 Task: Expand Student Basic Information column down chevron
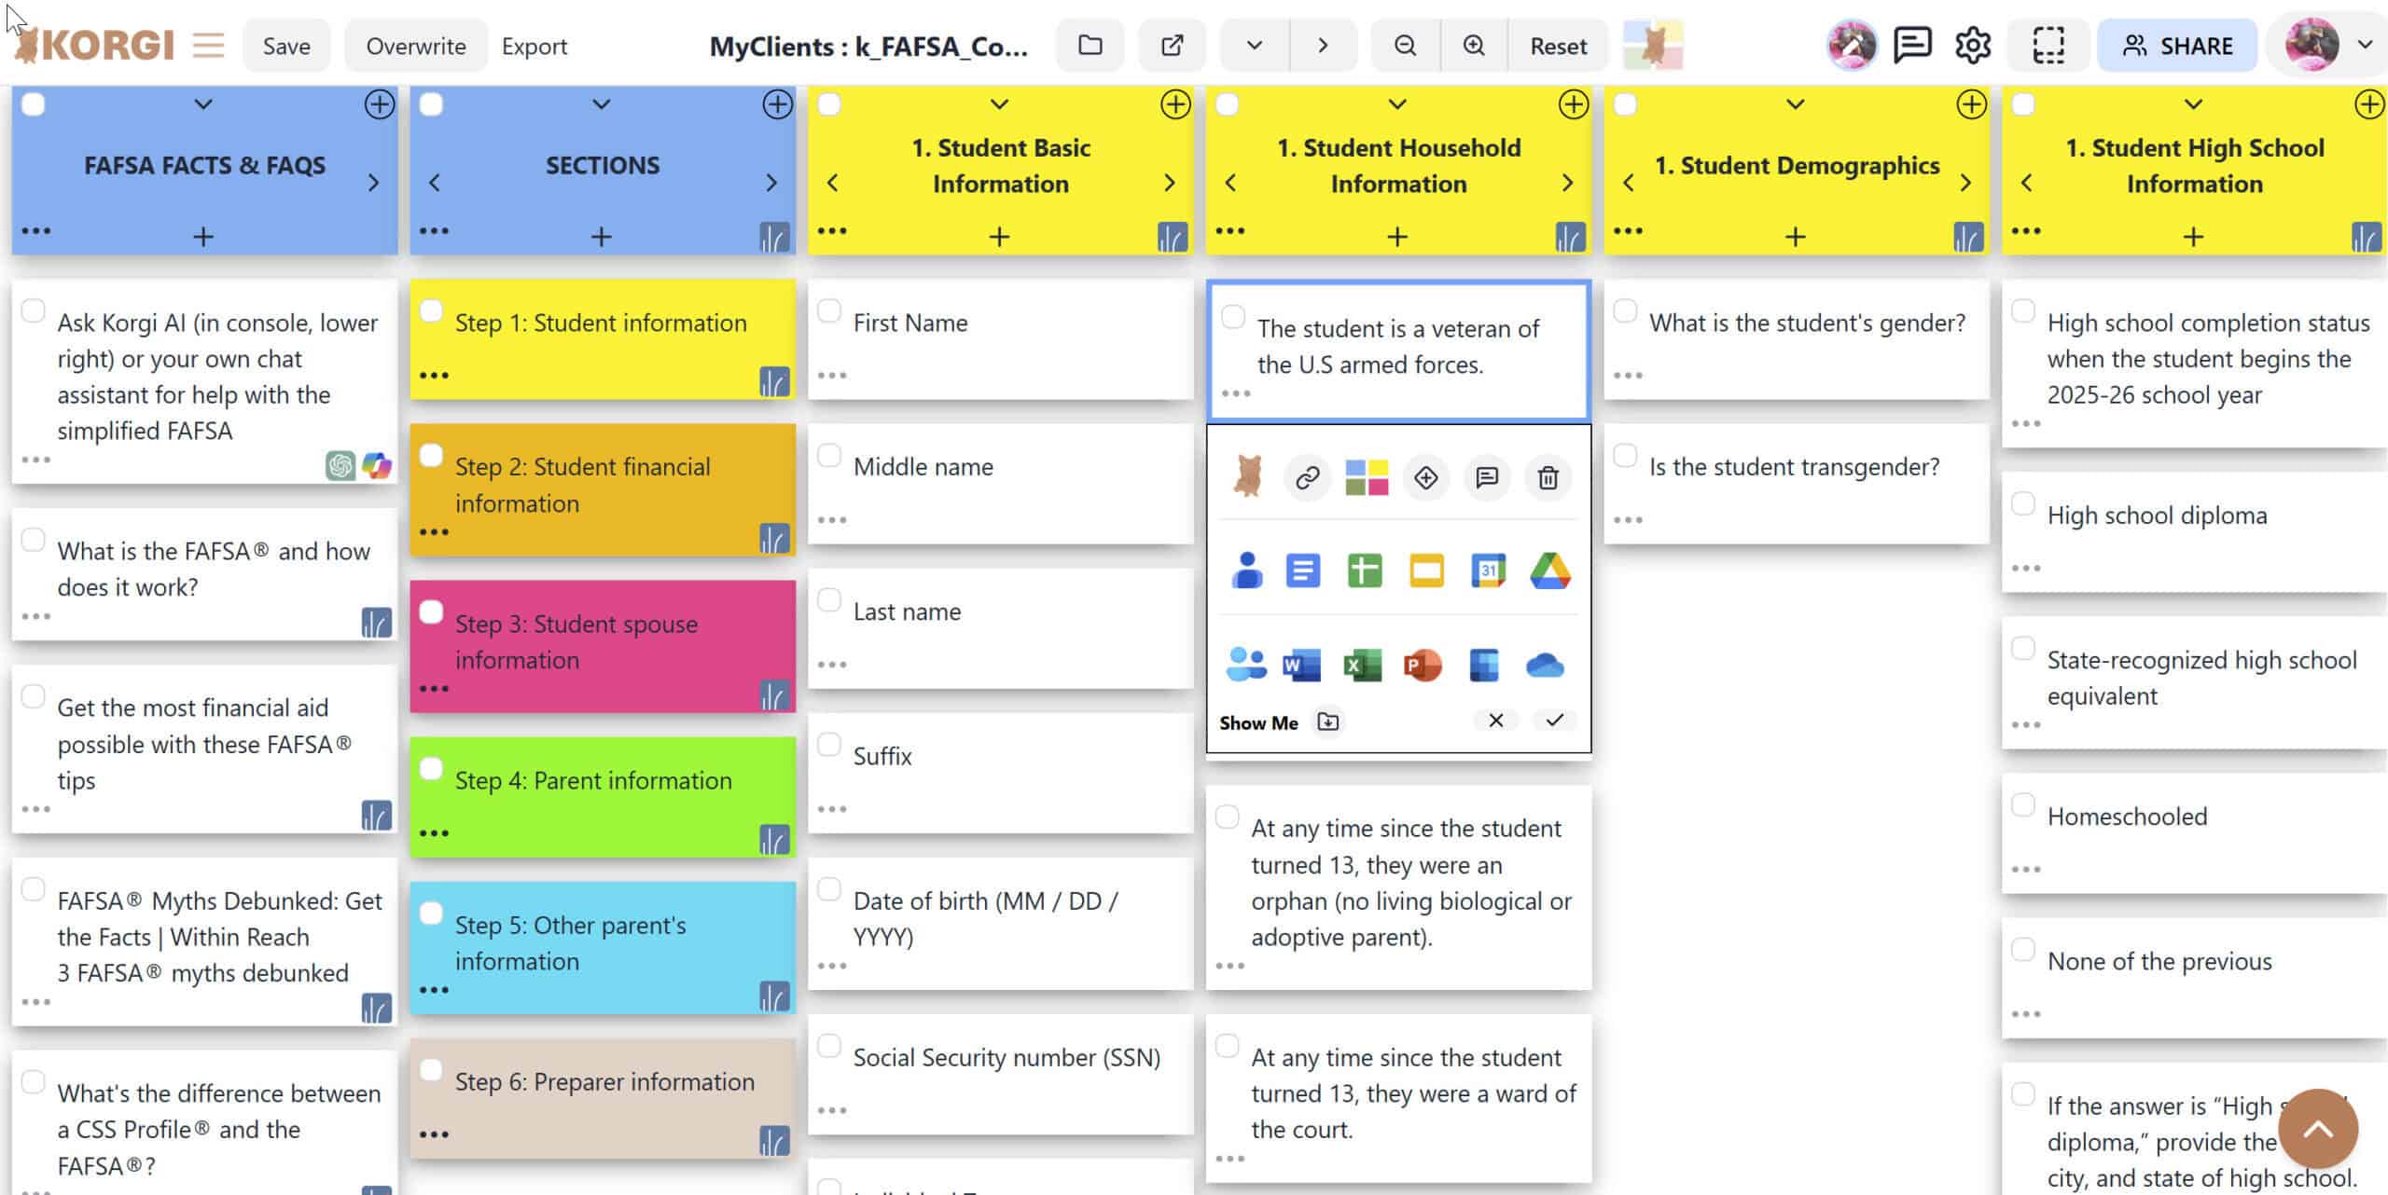[999, 104]
